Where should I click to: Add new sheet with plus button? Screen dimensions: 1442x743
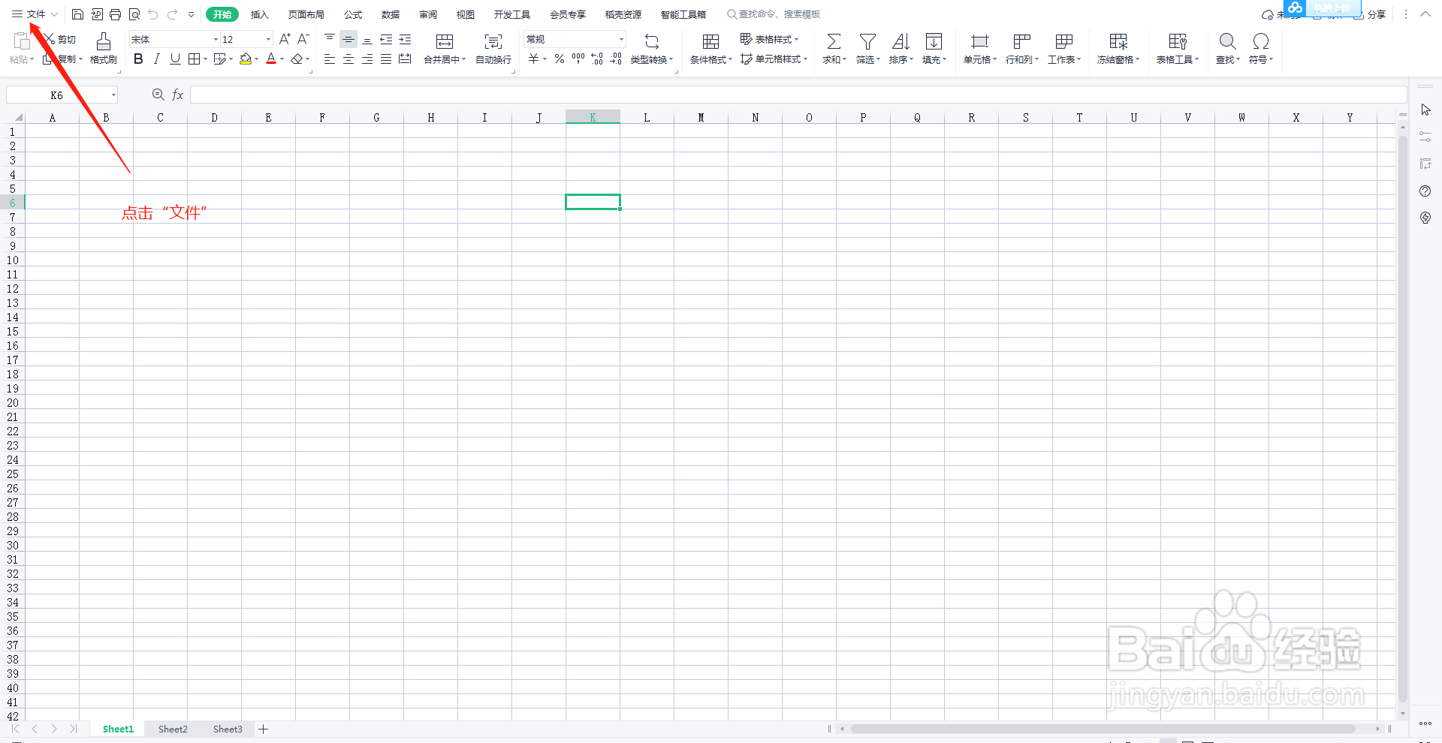click(264, 729)
